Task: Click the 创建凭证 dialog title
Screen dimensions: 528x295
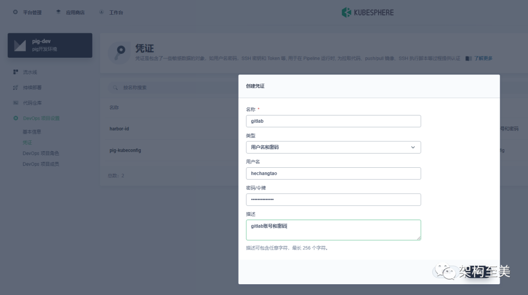Action: [x=255, y=86]
